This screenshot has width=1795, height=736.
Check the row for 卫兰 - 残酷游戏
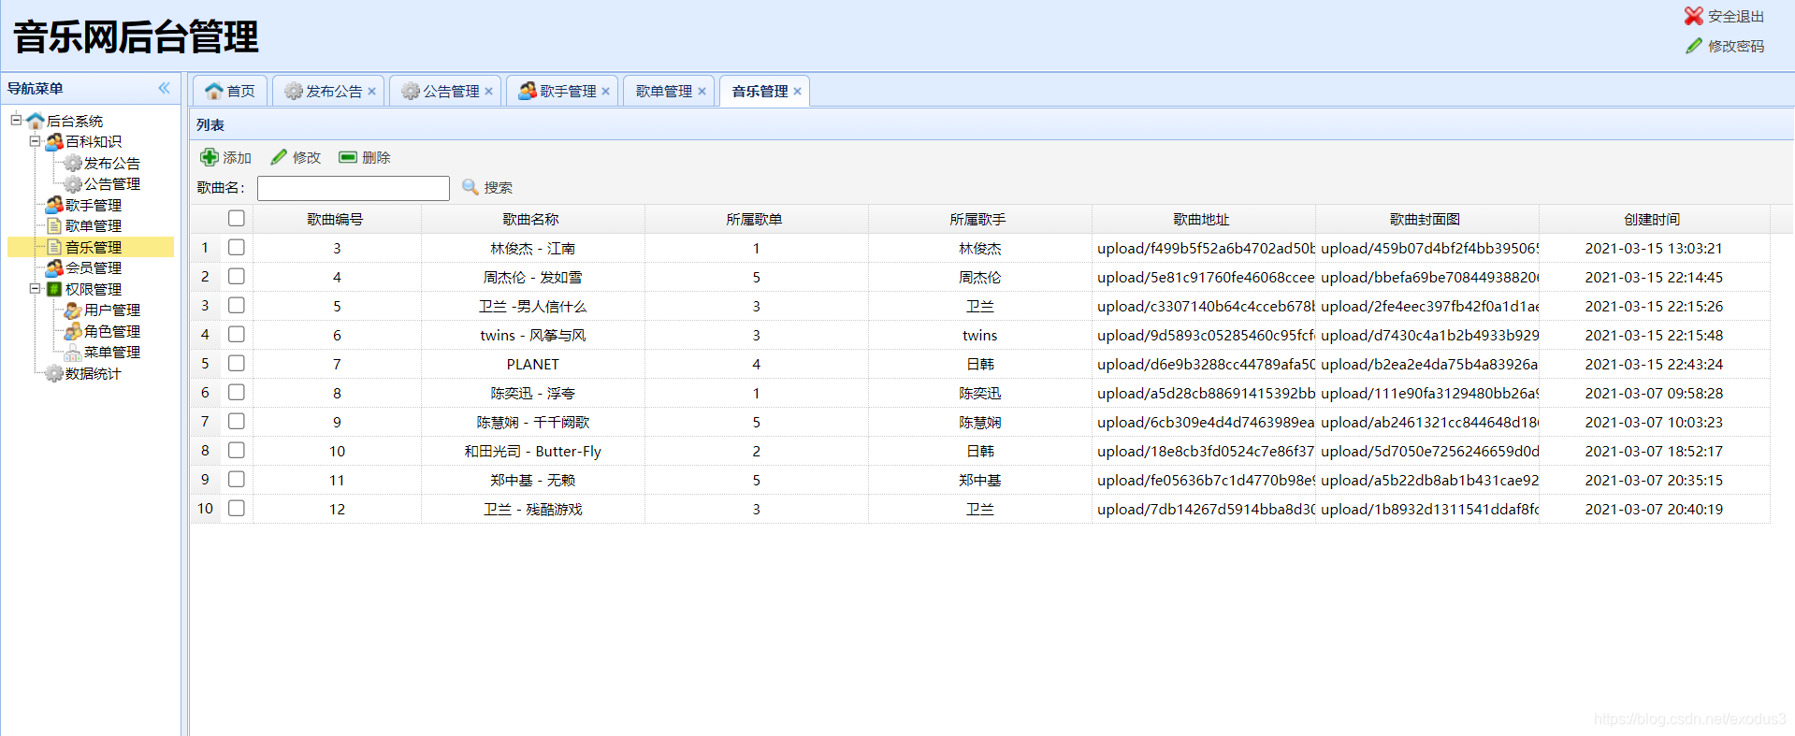point(237,508)
